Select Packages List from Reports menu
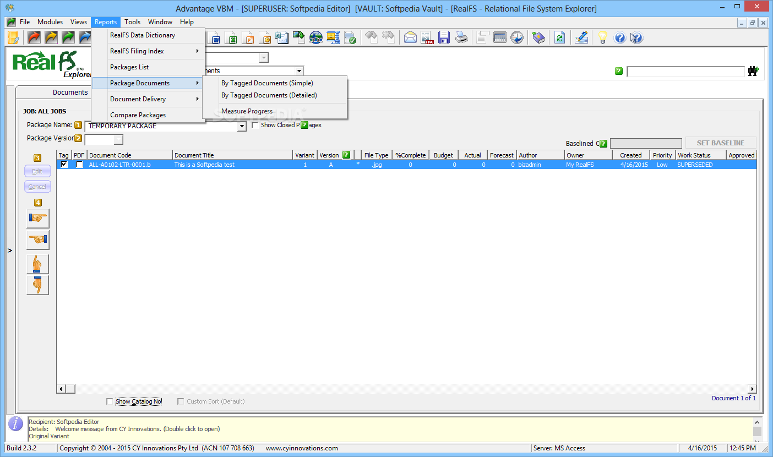The image size is (773, 457). click(x=129, y=67)
